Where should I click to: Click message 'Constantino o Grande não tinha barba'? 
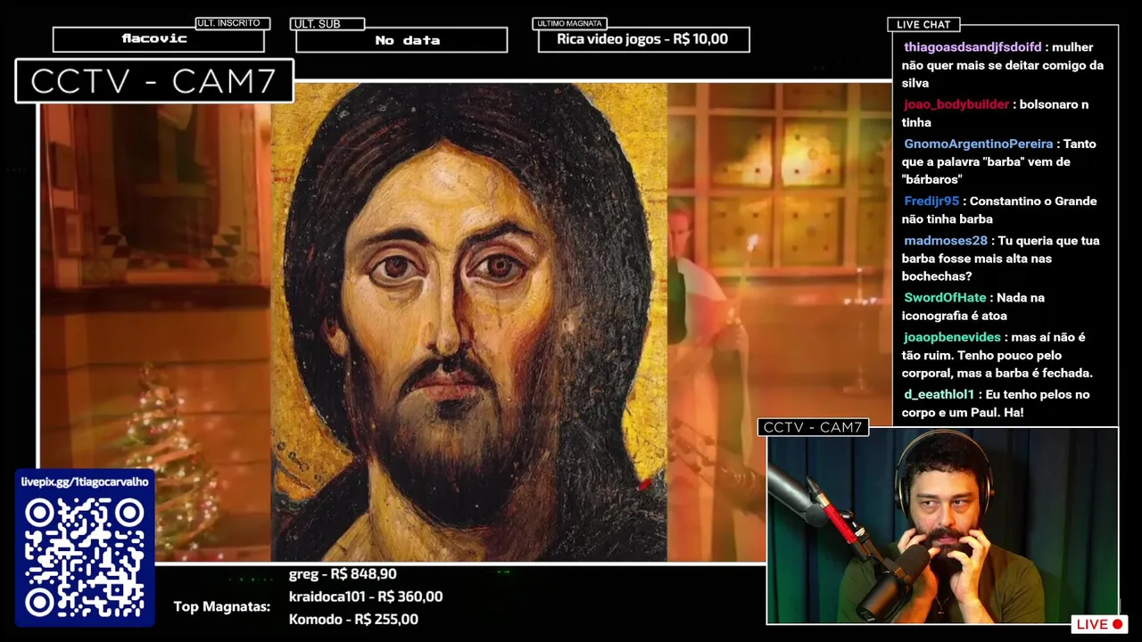click(x=999, y=210)
